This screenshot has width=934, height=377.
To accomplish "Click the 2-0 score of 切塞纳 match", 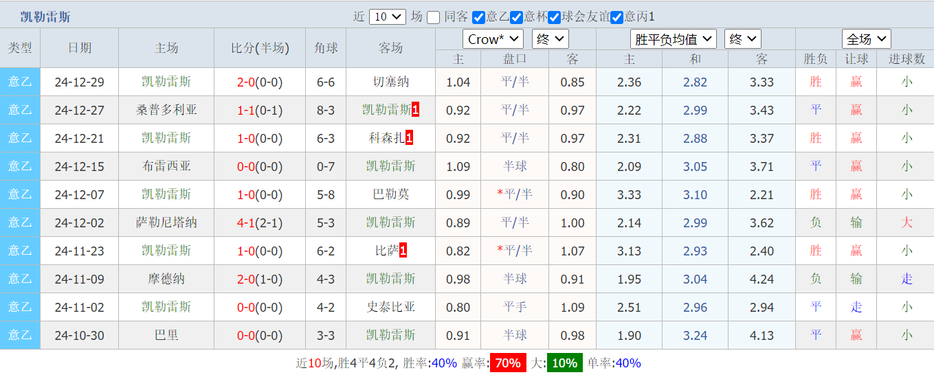I will (x=245, y=82).
